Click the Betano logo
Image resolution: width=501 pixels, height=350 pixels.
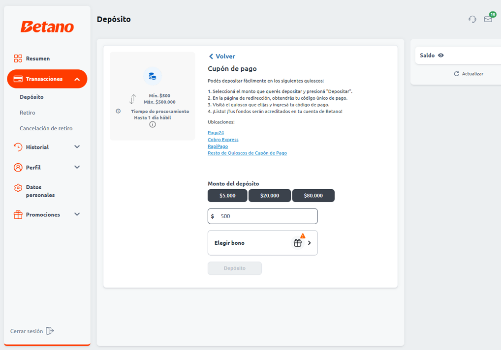click(47, 27)
